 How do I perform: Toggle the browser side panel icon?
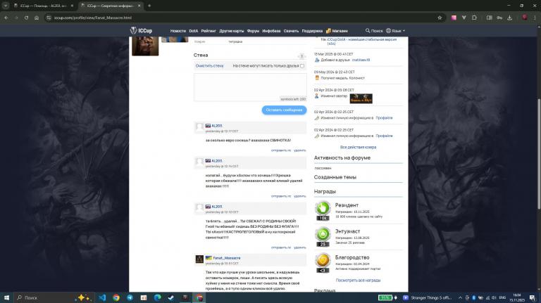click(x=490, y=18)
